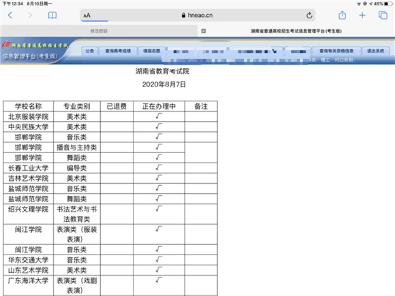Viewport: 395px width, 296px height.
Task: Open the 公告 menu item
Action: tap(90, 51)
